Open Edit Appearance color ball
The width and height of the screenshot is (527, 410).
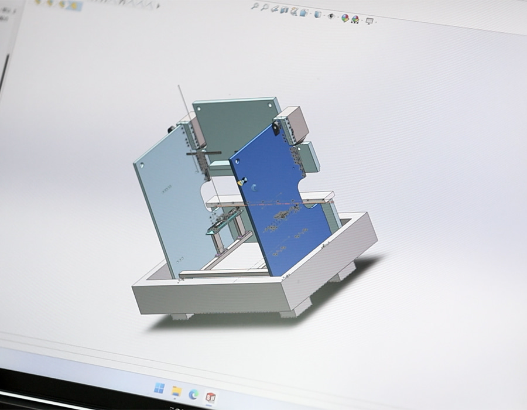coord(345,18)
